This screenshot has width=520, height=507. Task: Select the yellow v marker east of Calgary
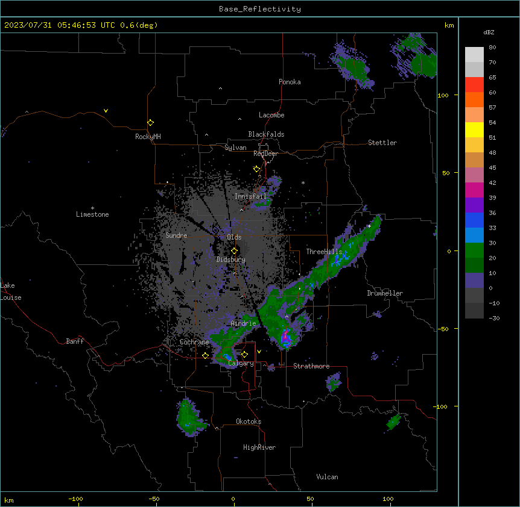pos(259,352)
